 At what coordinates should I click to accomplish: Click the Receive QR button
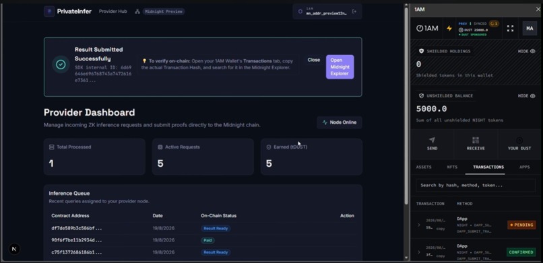coord(476,144)
